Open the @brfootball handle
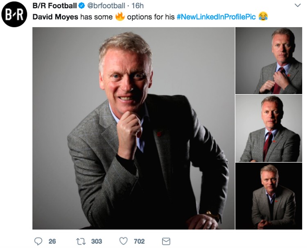This screenshot has width=307, height=248. [x=106, y=6]
